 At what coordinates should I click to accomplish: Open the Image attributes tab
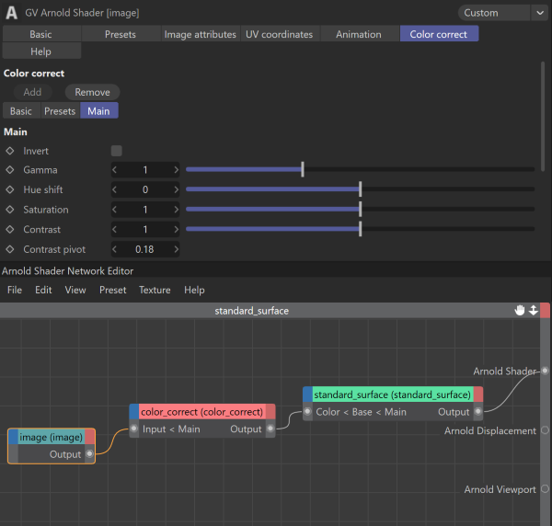click(x=201, y=34)
